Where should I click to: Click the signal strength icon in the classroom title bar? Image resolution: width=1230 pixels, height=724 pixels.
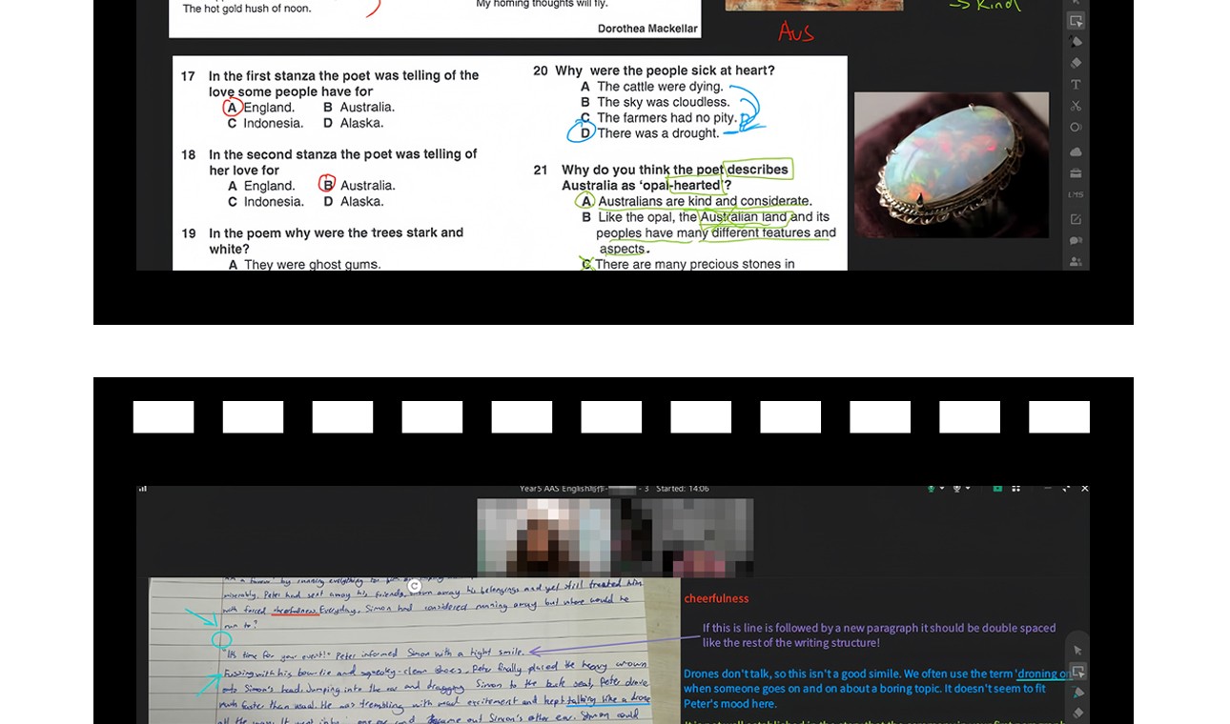(x=143, y=489)
